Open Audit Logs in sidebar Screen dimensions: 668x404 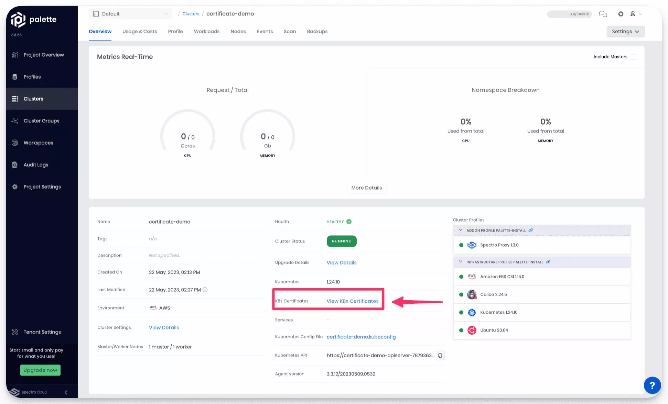coord(36,165)
